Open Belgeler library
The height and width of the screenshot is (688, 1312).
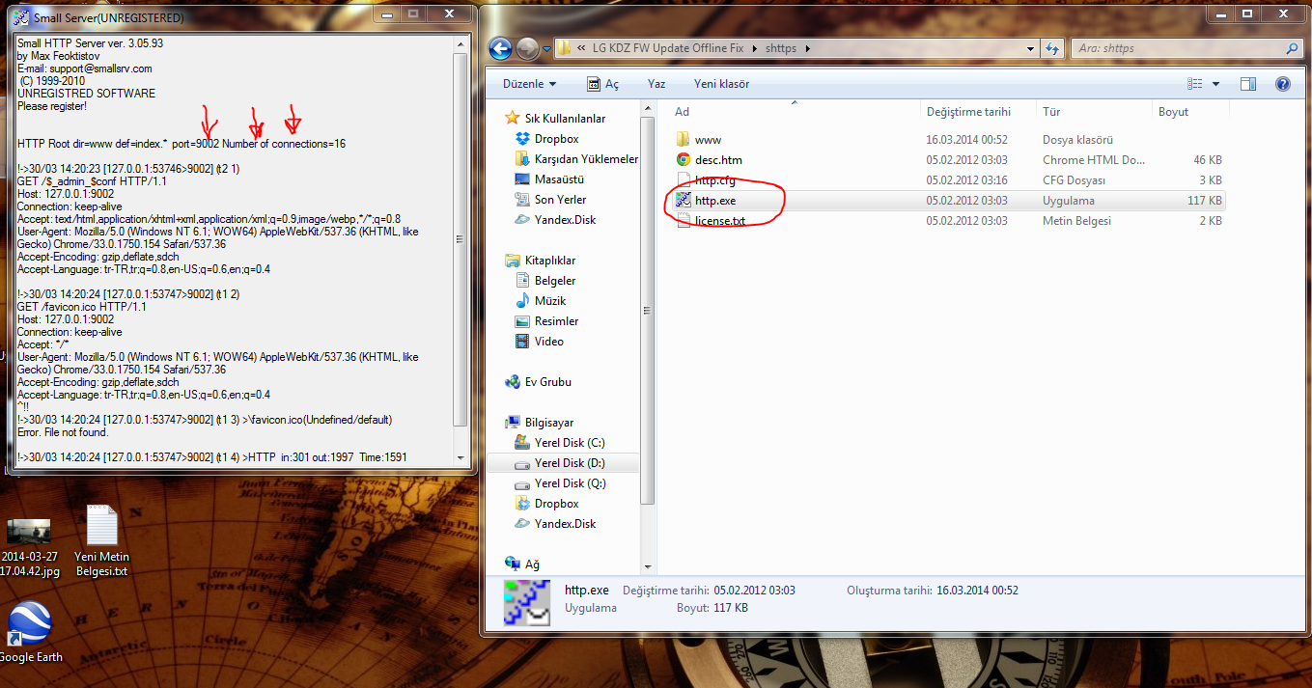(555, 281)
